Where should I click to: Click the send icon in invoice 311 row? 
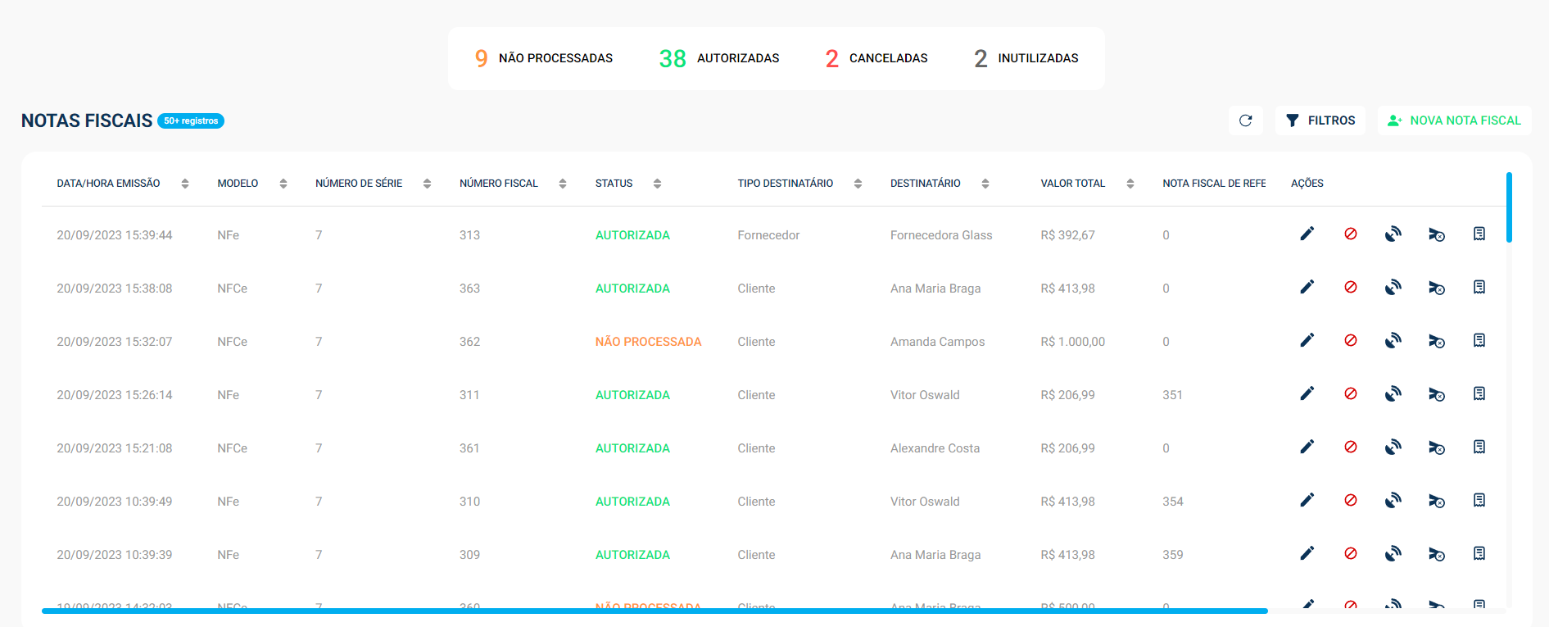coord(1436,395)
